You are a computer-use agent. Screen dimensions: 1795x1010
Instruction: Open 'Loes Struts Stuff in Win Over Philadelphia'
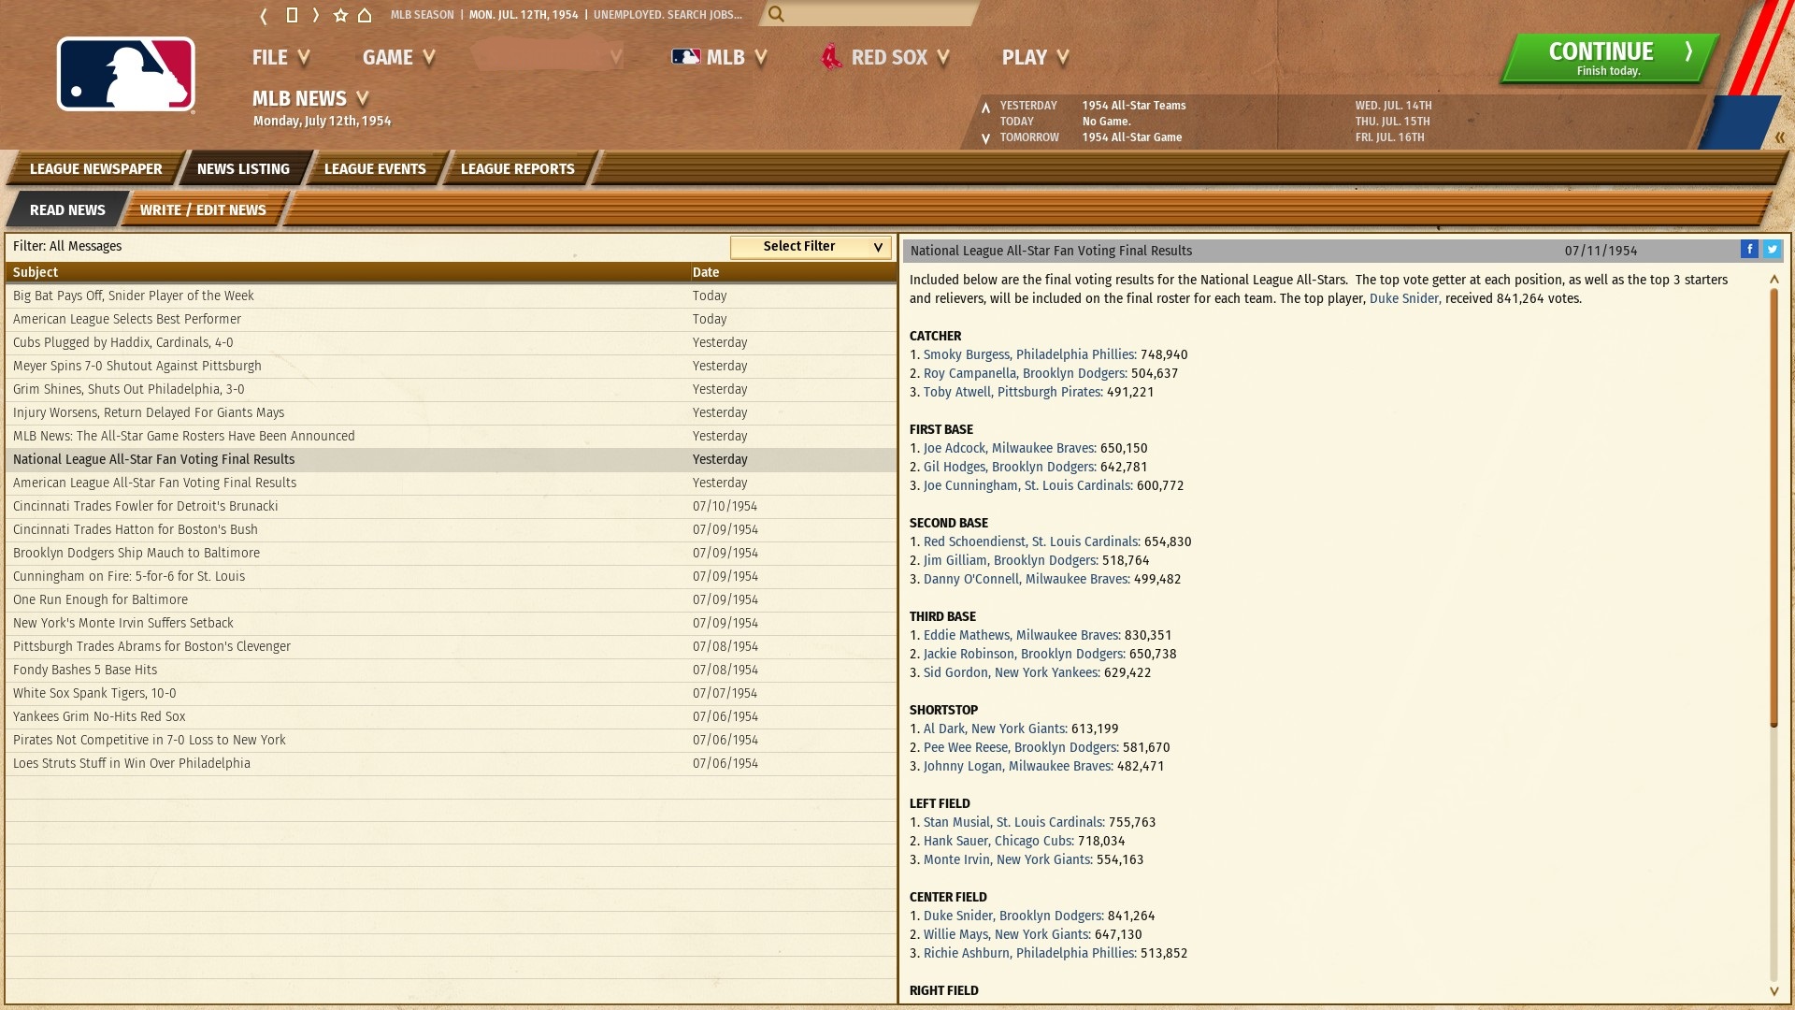[x=451, y=763]
